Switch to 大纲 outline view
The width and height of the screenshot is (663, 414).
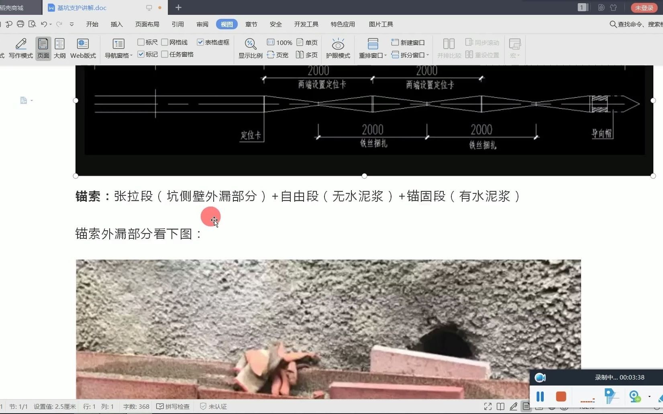pyautogui.click(x=59, y=48)
